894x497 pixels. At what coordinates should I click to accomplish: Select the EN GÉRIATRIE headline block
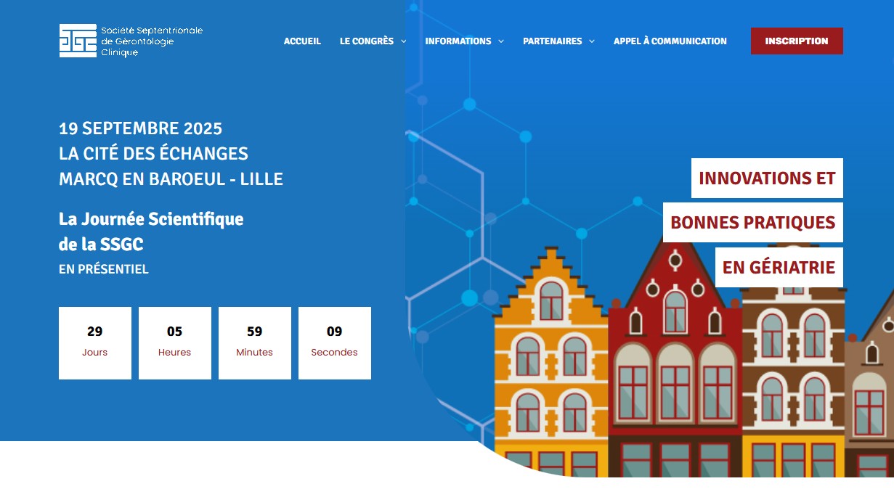tap(779, 267)
